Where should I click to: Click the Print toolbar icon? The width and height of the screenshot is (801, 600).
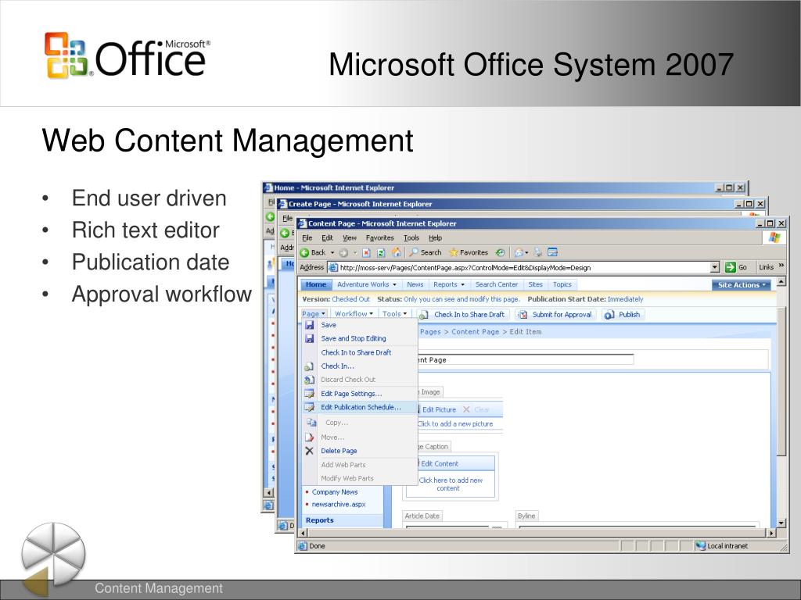coord(538,252)
